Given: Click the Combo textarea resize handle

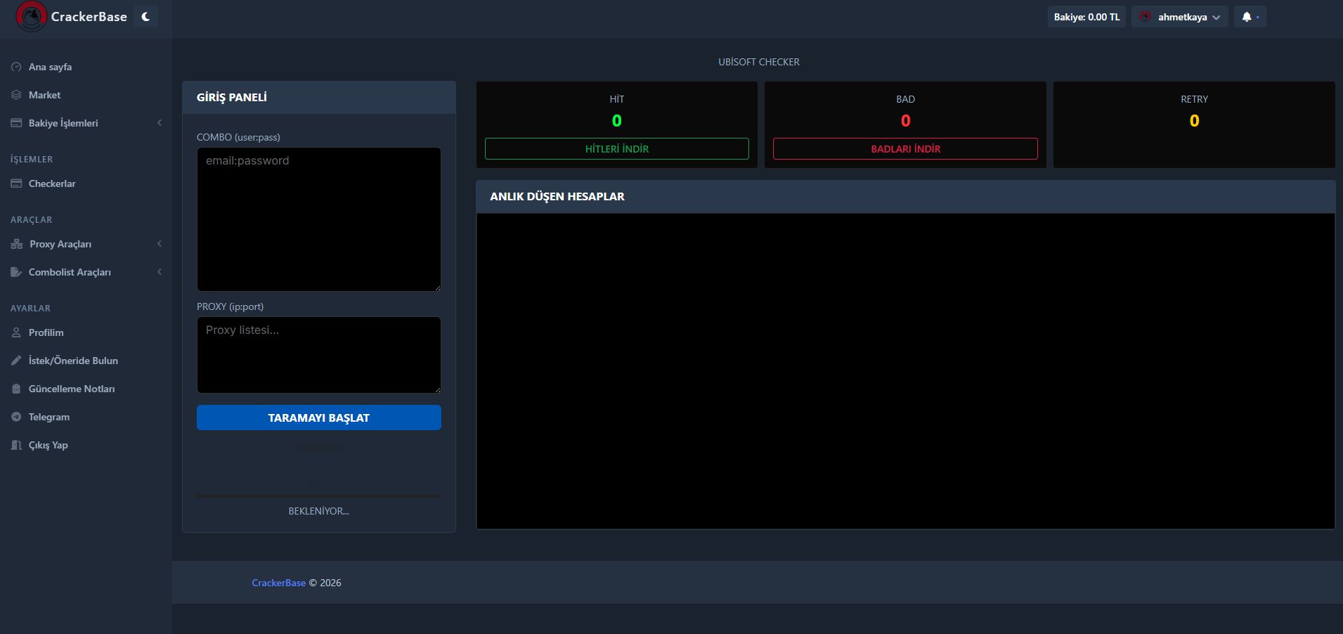Looking at the screenshot, I should click(x=437, y=287).
